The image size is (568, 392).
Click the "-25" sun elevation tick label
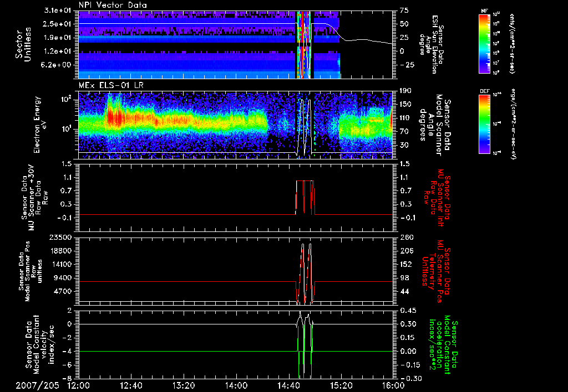coord(406,65)
